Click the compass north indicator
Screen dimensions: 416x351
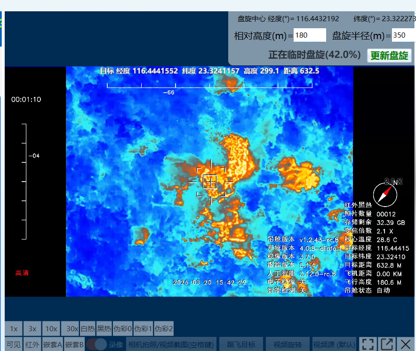385,194
